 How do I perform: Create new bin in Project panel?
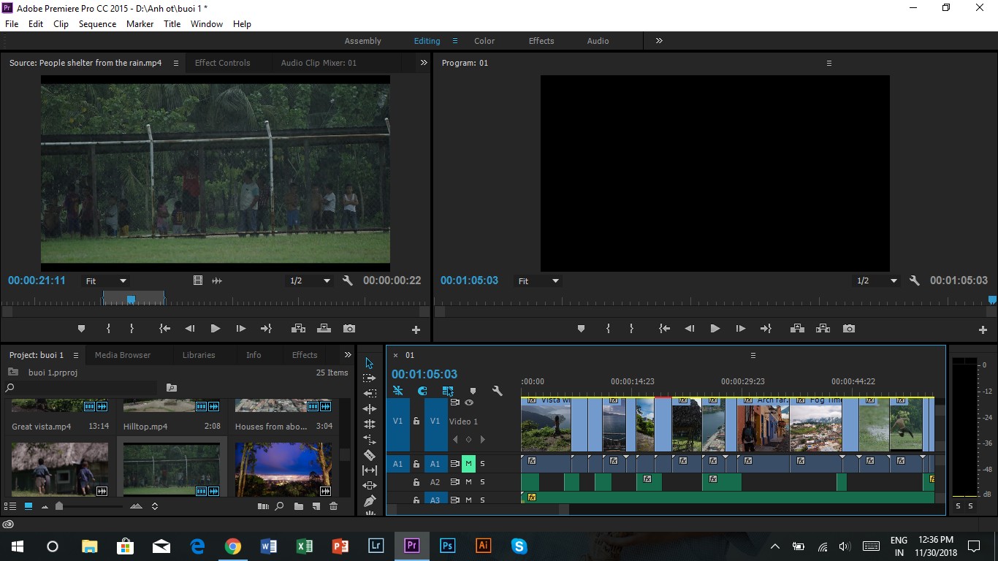click(x=299, y=506)
